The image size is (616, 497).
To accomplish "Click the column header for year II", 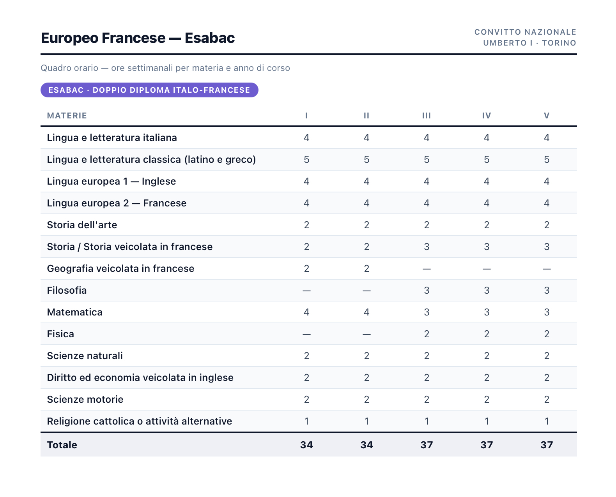I will (x=366, y=116).
